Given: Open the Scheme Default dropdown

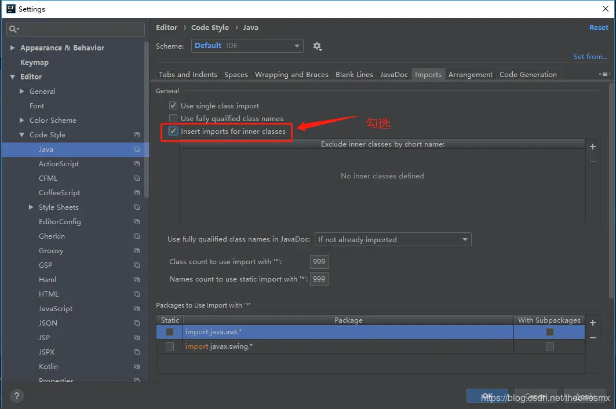Looking at the screenshot, I should pos(247,46).
